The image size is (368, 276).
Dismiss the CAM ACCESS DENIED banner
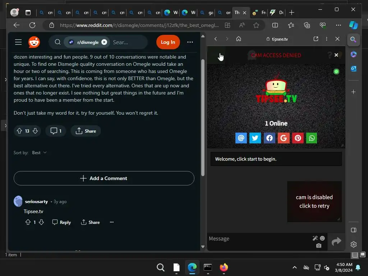point(336,55)
